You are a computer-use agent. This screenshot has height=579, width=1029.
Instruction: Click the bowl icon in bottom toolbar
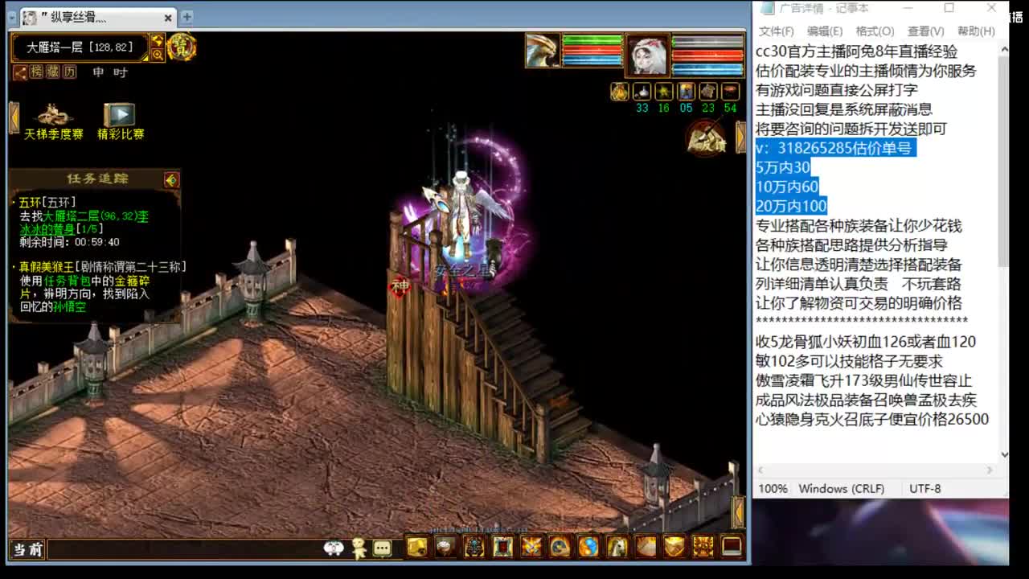[445, 547]
